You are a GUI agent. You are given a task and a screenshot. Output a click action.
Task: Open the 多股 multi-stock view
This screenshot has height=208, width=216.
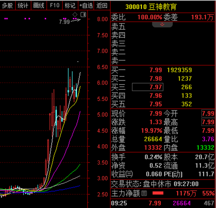pyautogui.click(x=7, y=6)
